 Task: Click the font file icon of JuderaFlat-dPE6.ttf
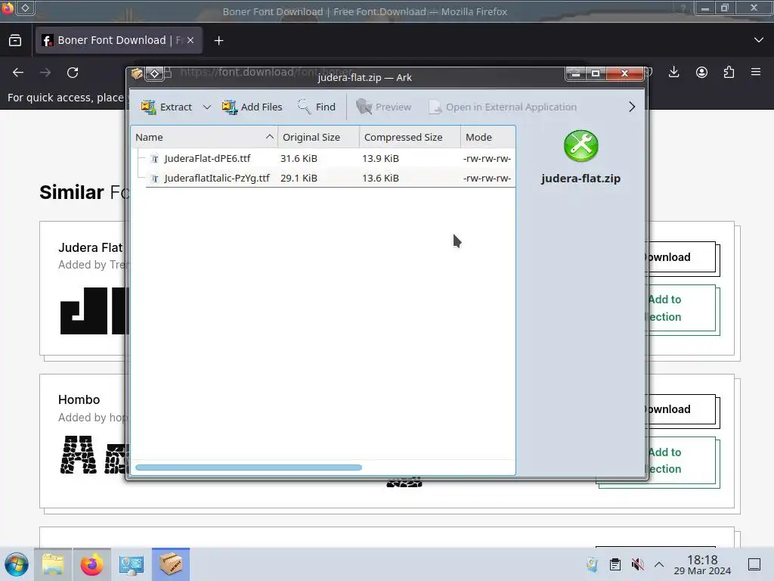click(154, 159)
